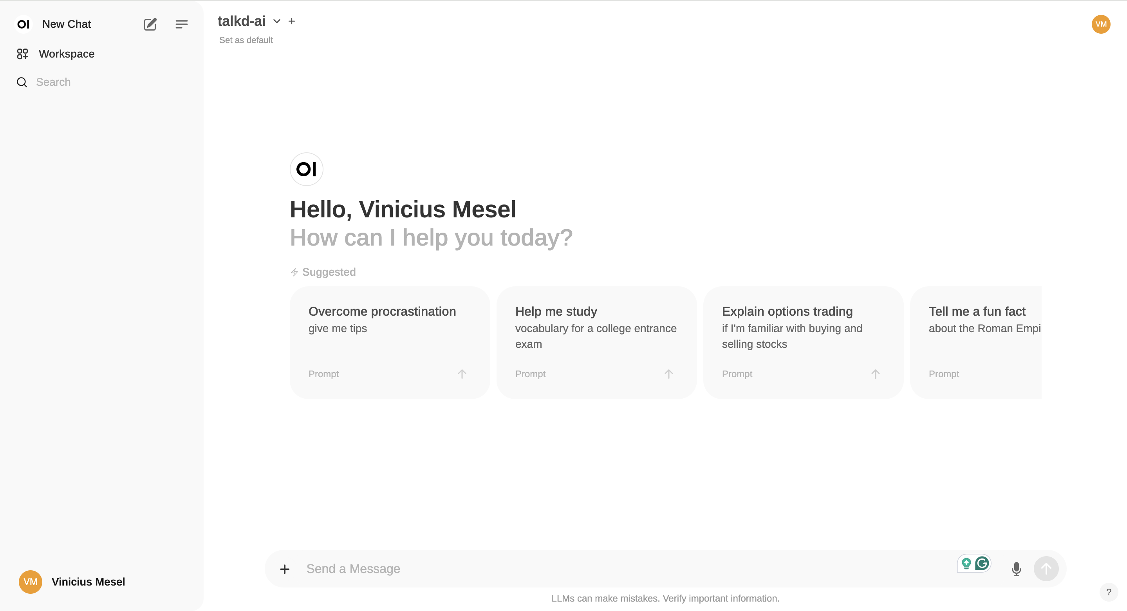Open the talkd-ai model dropdown
Viewport: 1127px width, 611px height.
coord(276,21)
